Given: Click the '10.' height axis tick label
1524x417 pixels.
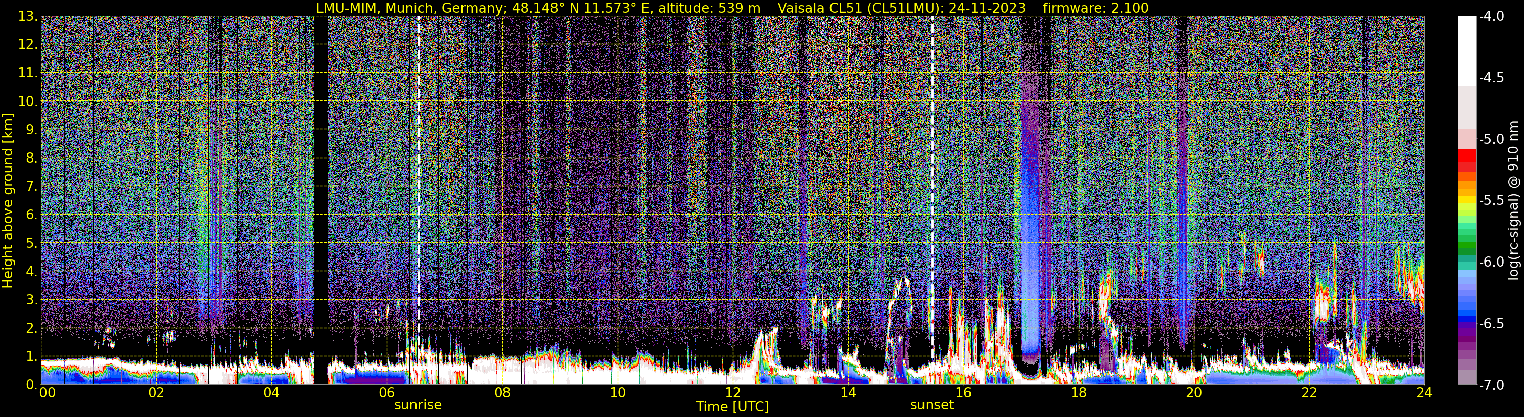Looking at the screenshot, I should 28,101.
